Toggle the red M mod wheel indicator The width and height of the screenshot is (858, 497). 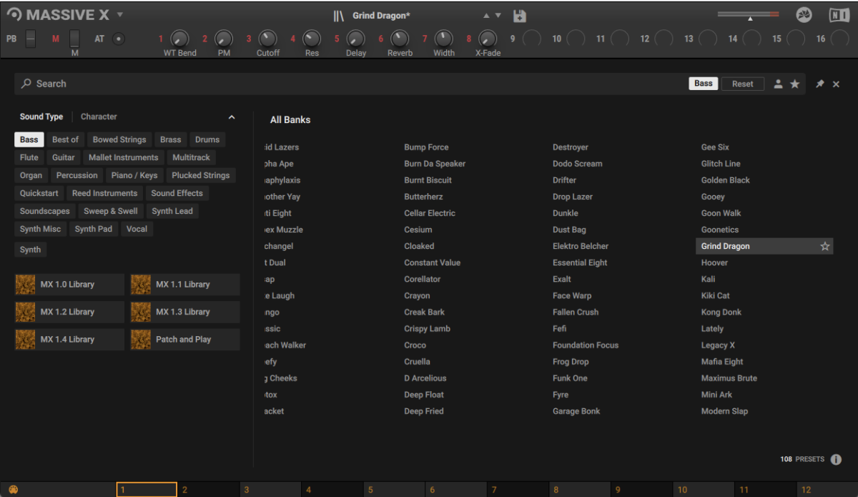point(56,39)
